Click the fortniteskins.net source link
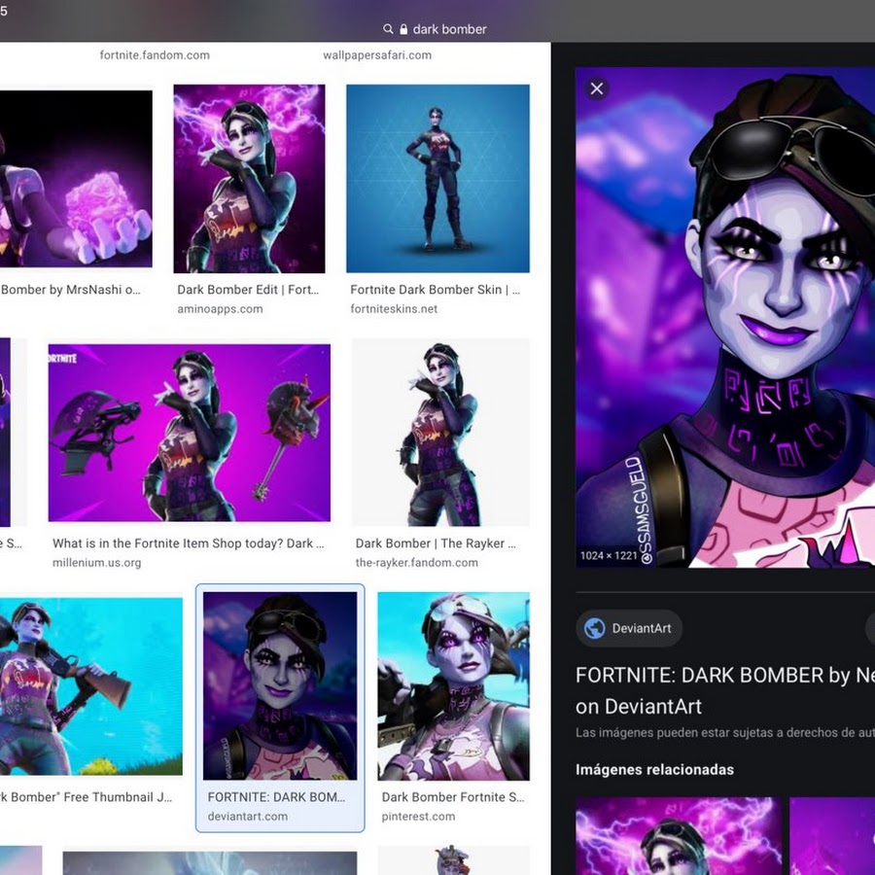 pyautogui.click(x=394, y=309)
